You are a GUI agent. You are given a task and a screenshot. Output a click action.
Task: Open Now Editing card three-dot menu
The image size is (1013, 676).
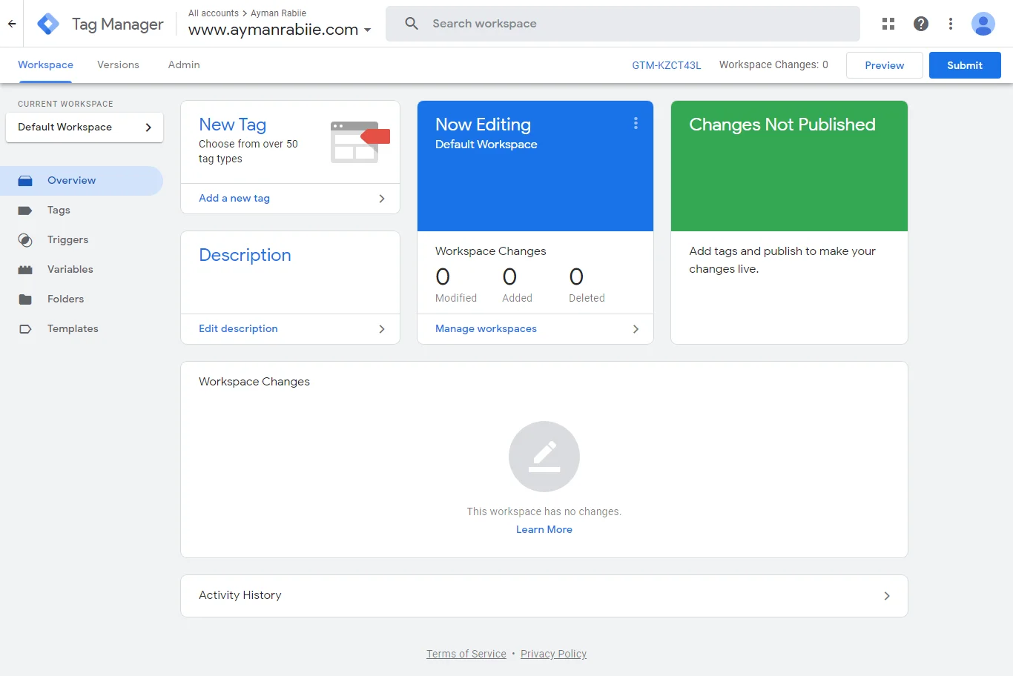pyautogui.click(x=636, y=123)
